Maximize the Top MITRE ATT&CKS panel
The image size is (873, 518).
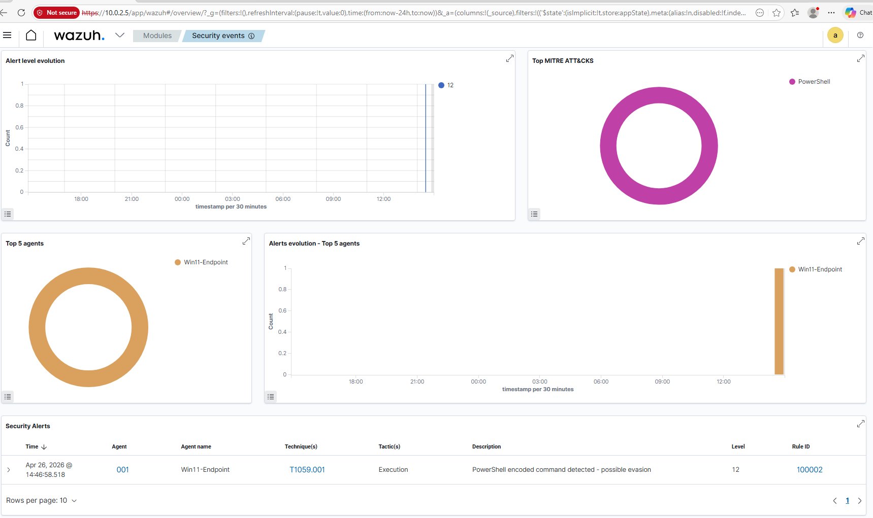860,59
